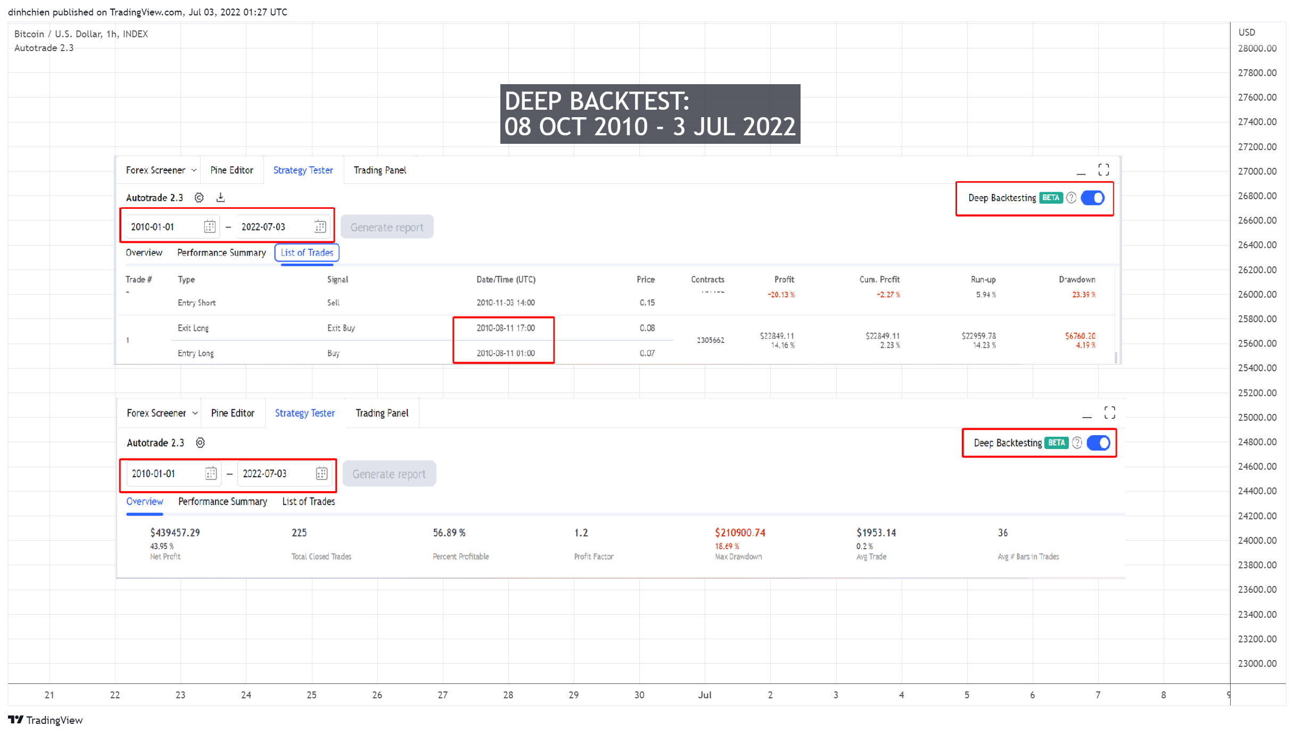Click the 56.89 % Percent Profitable value
This screenshot has width=1294, height=734.
click(x=449, y=533)
